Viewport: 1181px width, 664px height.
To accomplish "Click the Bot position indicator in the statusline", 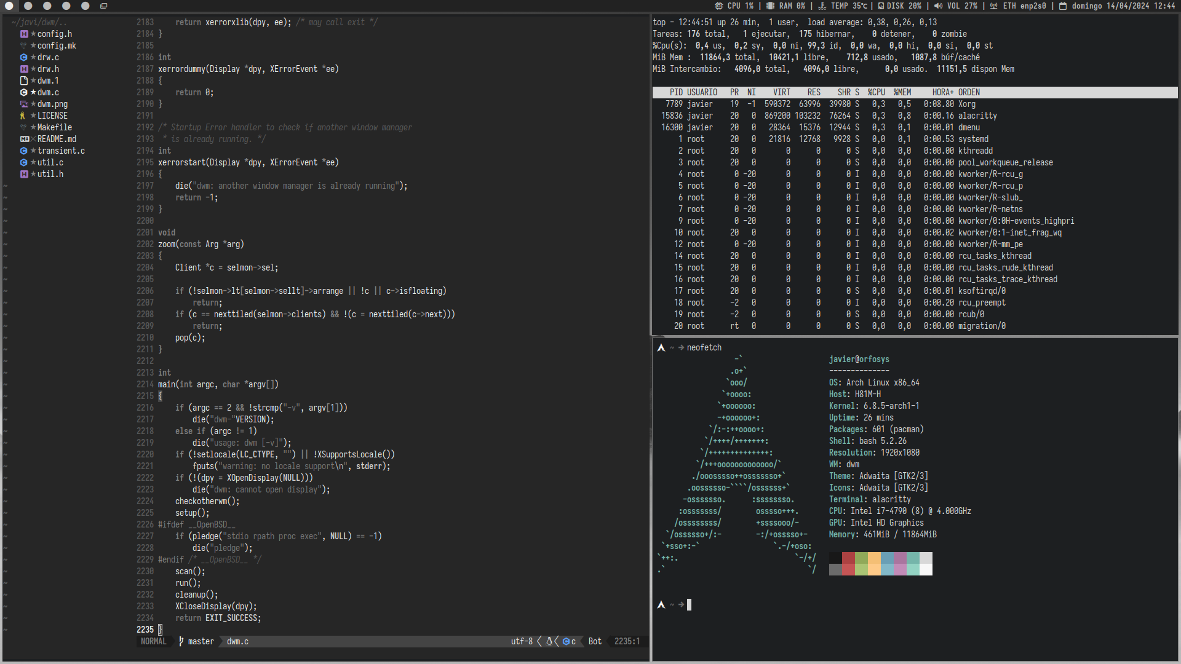I will 595,641.
